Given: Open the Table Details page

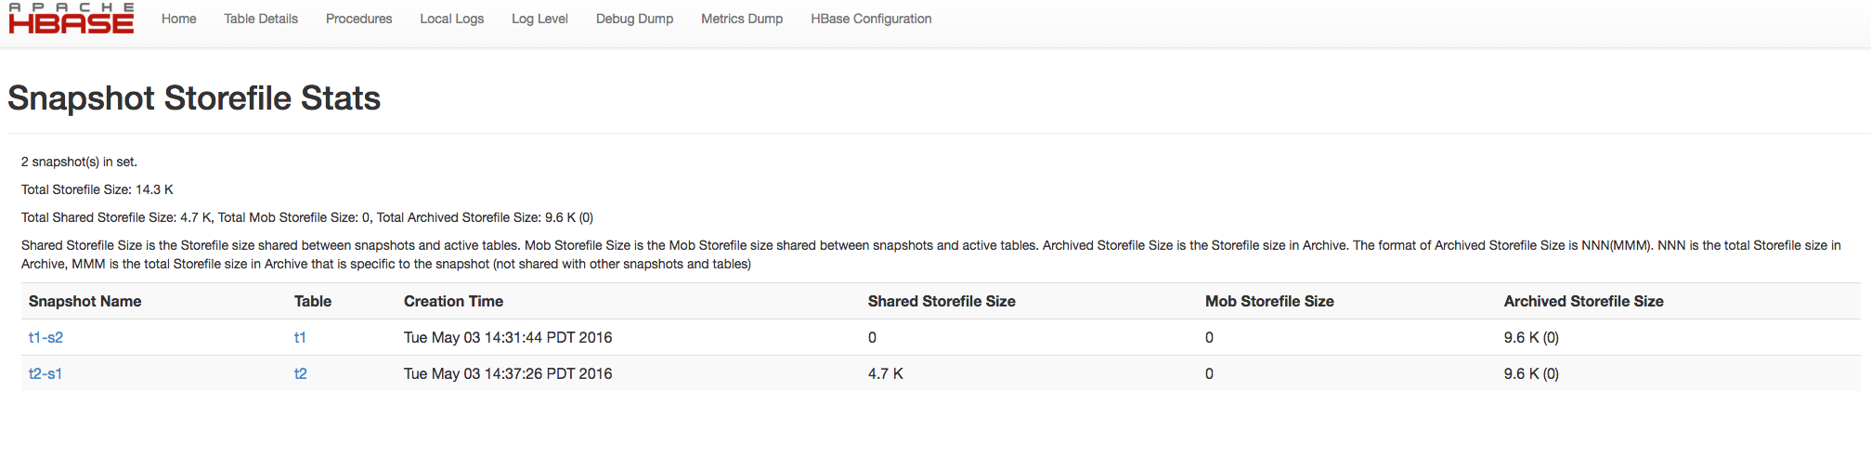Looking at the screenshot, I should (261, 19).
